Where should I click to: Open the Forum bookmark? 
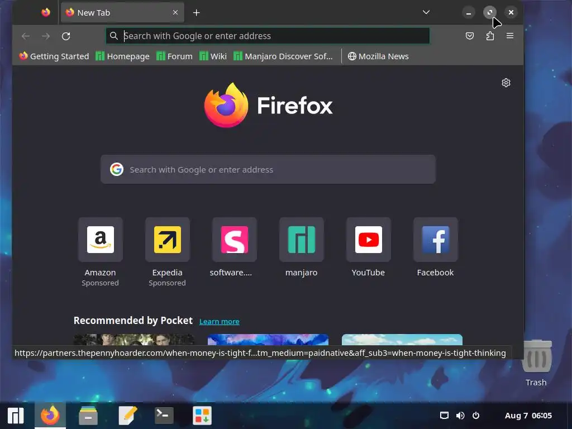coord(174,56)
